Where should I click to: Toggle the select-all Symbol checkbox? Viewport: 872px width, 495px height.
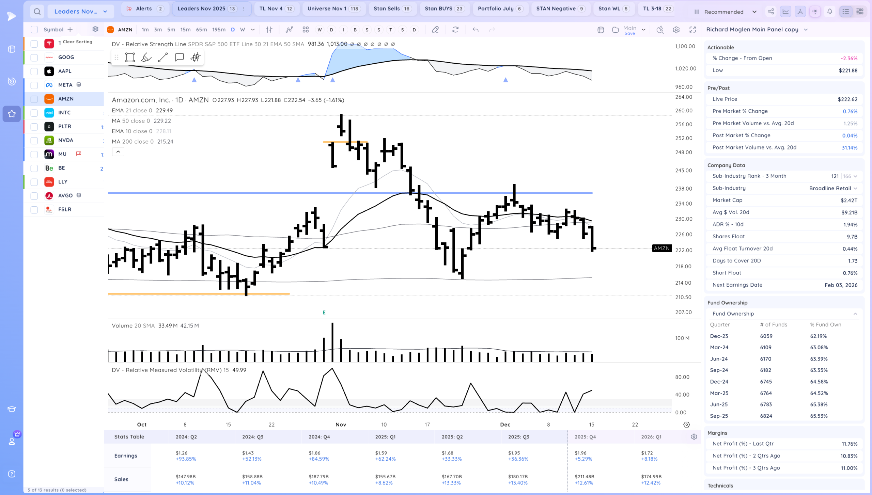coord(34,30)
